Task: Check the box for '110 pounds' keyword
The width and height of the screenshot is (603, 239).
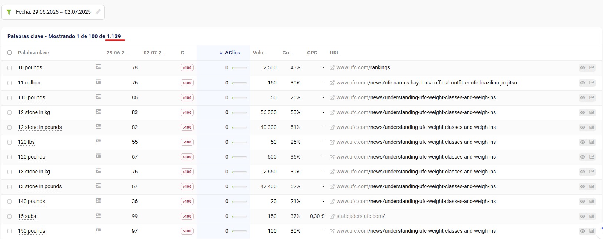Action: [x=10, y=97]
